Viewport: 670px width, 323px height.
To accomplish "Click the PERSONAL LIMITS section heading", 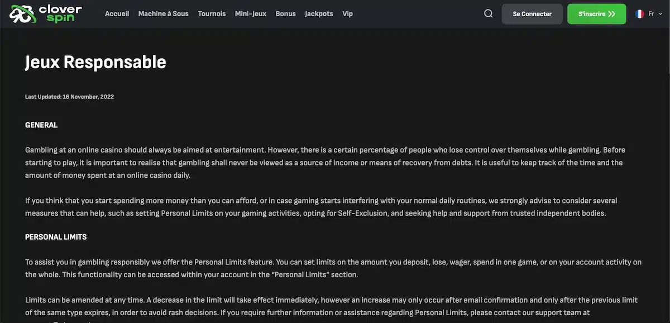I will point(56,237).
